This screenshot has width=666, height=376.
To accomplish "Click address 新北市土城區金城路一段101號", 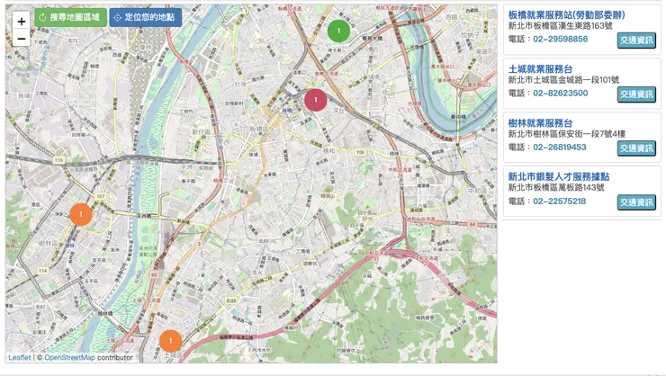I will tap(563, 80).
